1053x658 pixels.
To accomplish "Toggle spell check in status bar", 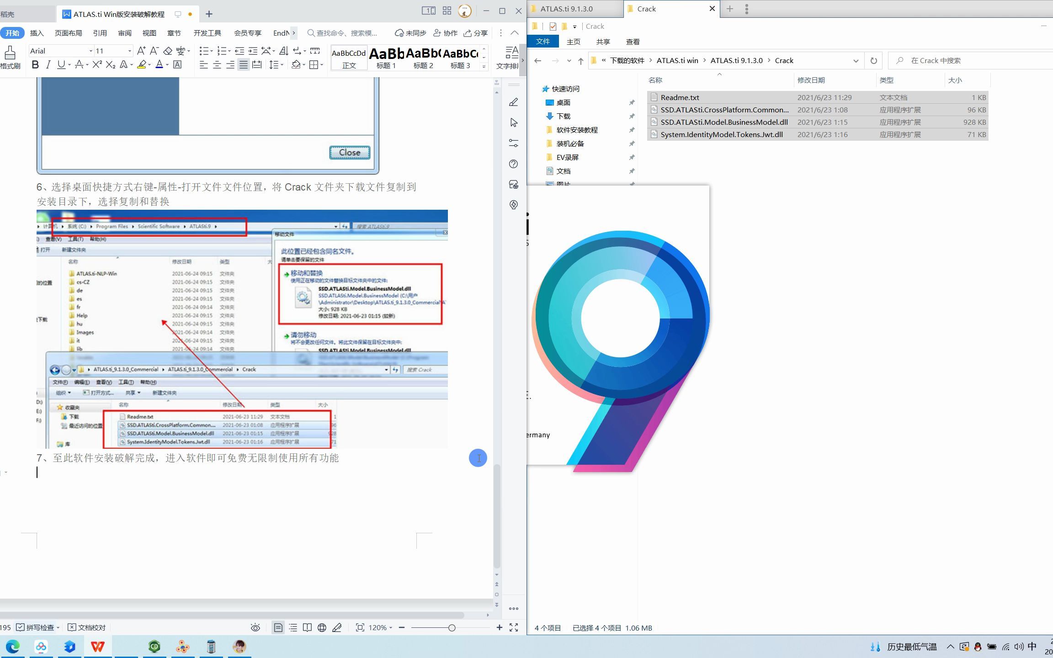I will (x=35, y=628).
